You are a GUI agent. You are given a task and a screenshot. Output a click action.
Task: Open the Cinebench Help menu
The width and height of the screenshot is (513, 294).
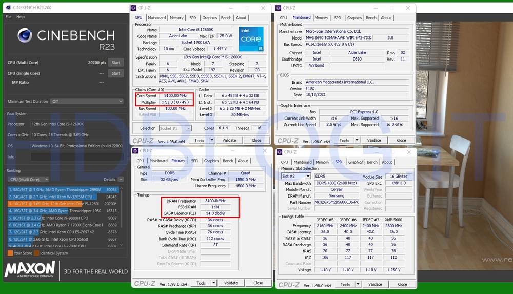(21, 17)
